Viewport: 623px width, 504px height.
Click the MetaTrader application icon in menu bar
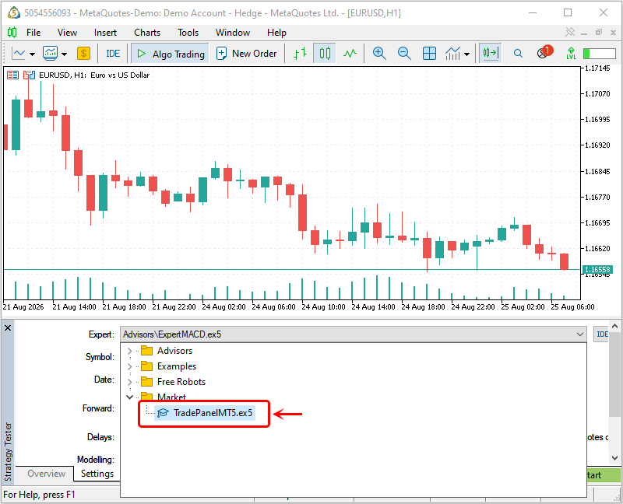click(x=12, y=33)
